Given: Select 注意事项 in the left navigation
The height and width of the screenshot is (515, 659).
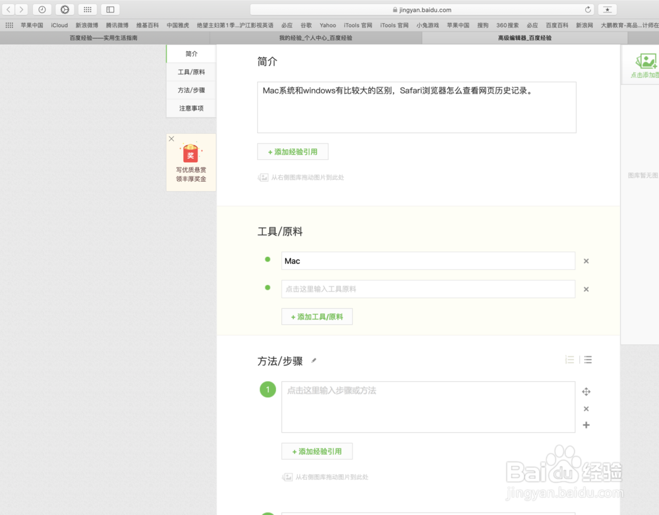Looking at the screenshot, I should (x=190, y=109).
